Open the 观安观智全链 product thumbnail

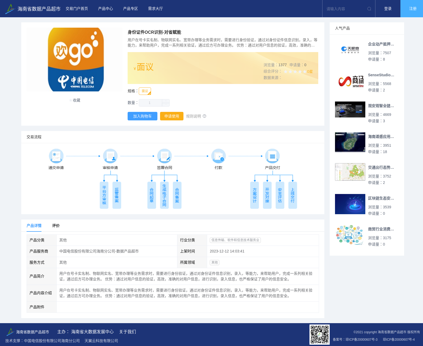pos(350,109)
